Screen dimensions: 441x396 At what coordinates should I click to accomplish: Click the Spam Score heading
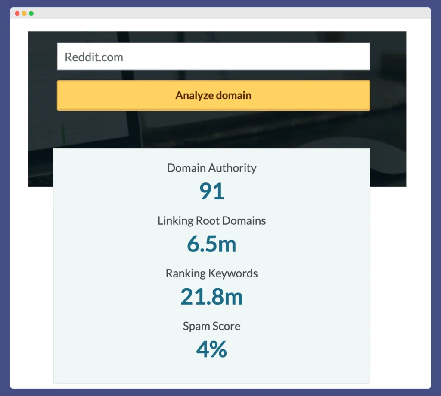tap(211, 326)
